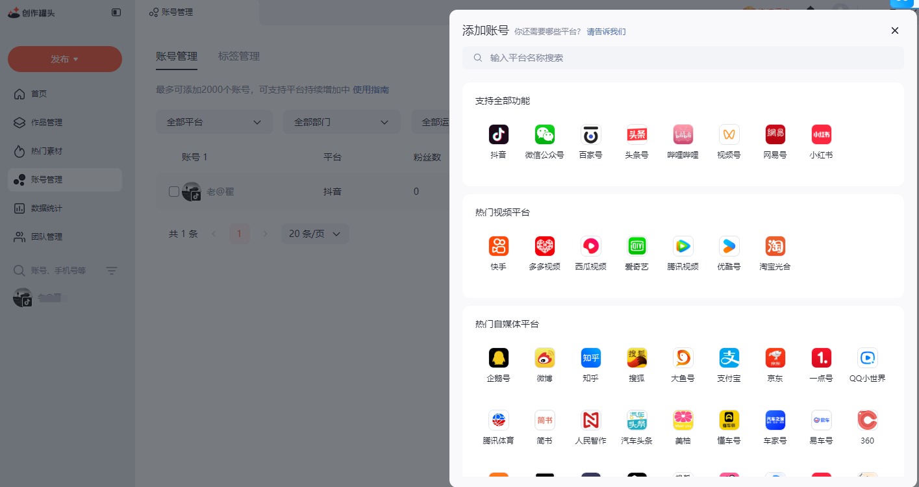Choose 微信公众号 to add an account
The image size is (919, 487).
544,134
